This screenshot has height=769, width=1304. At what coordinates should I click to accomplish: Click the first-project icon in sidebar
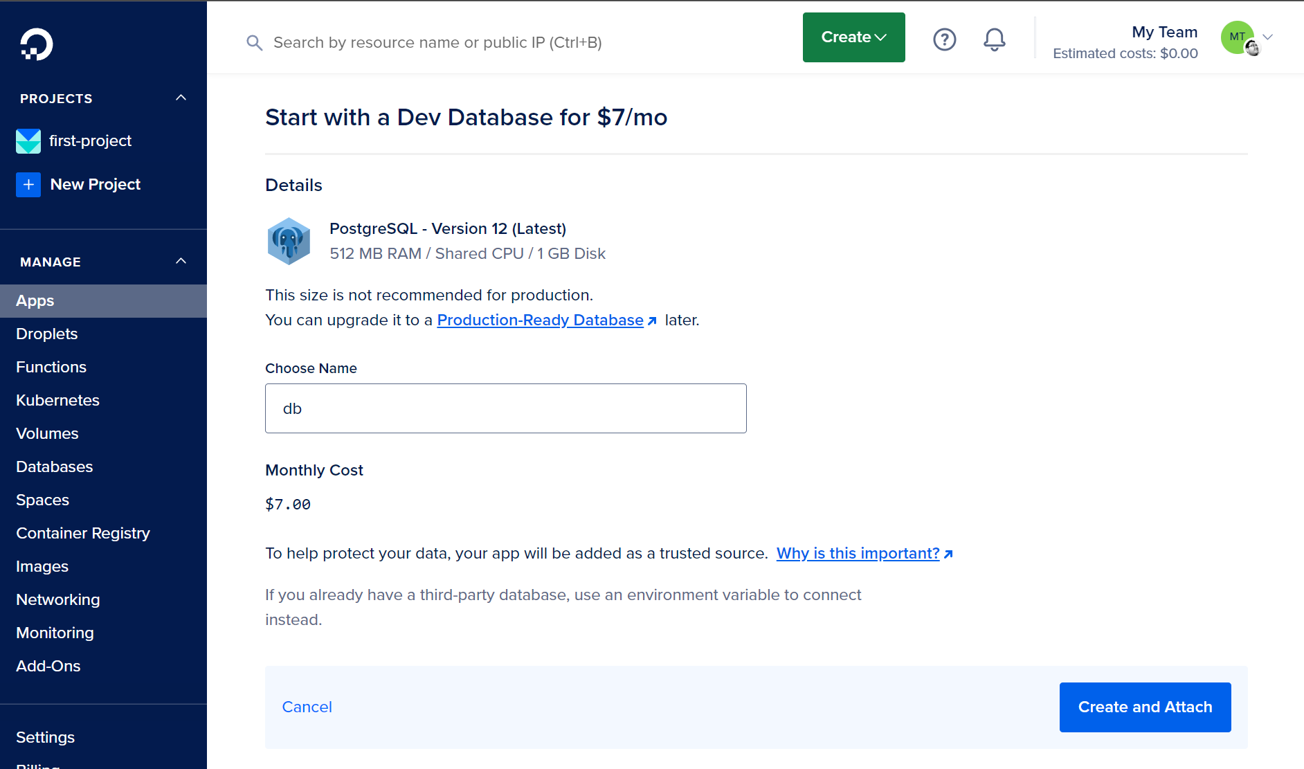point(28,141)
